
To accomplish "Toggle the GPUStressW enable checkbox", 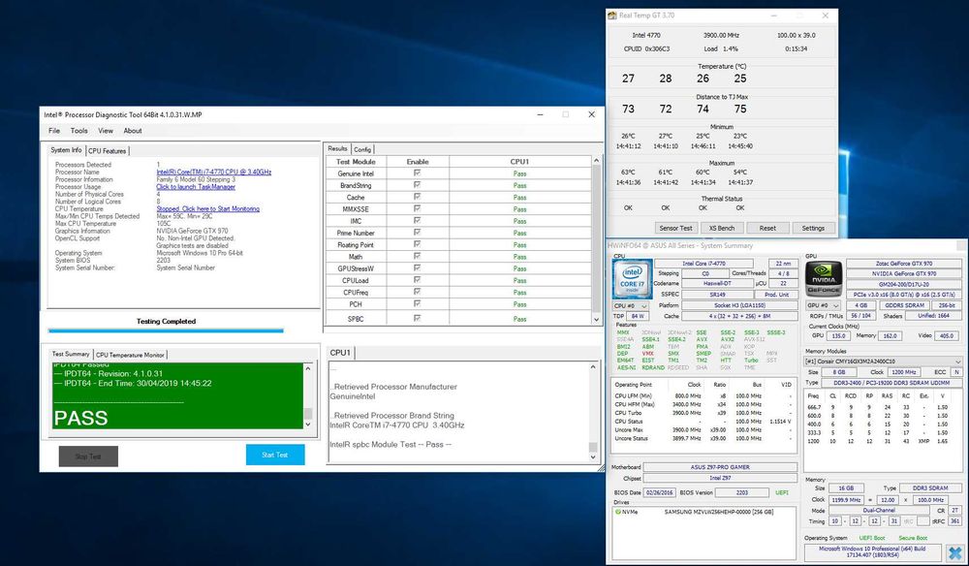I will pos(417,267).
